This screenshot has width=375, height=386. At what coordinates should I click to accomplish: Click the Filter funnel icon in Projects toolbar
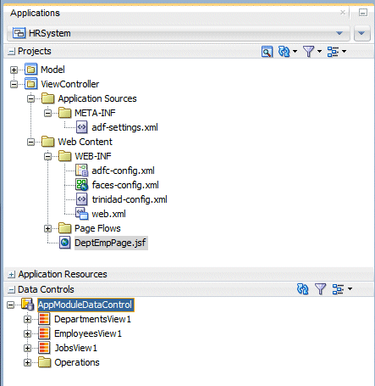(308, 52)
